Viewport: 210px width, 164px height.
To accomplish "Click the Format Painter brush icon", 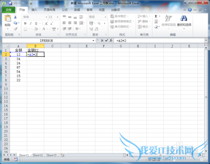I will [x=16, y=29].
